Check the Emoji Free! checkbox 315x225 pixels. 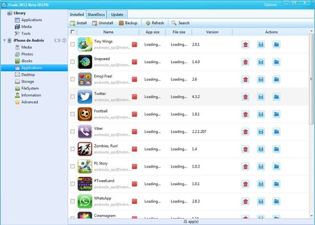pyautogui.click(x=72, y=79)
